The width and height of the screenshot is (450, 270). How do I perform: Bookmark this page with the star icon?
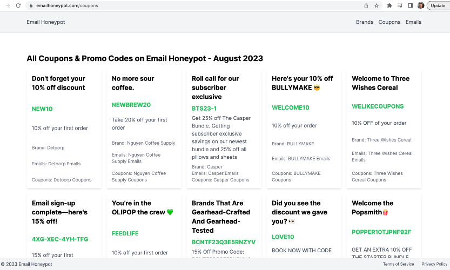coord(377,5)
